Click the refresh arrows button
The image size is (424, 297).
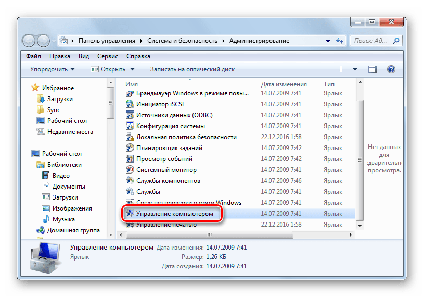tap(340, 41)
